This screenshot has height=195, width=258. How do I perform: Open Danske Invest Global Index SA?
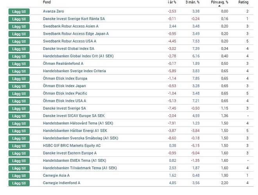(x=68, y=49)
